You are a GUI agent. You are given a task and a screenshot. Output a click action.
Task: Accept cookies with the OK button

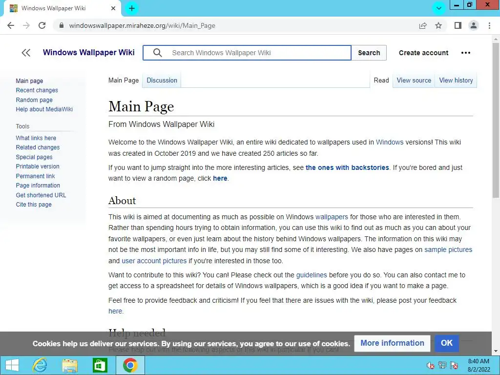tap(446, 343)
